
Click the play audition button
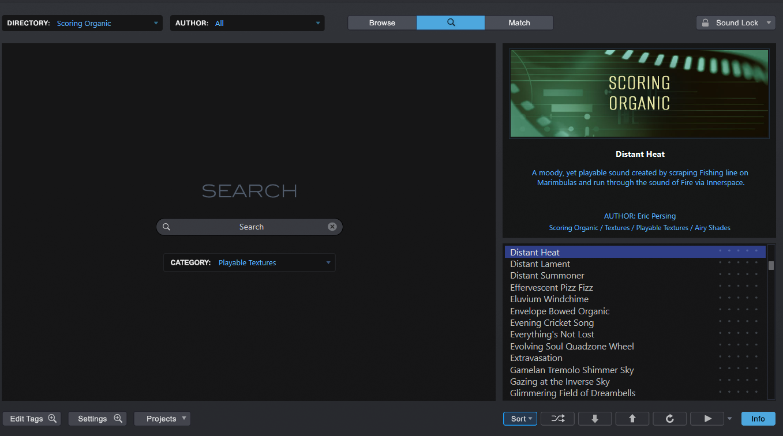coord(708,419)
